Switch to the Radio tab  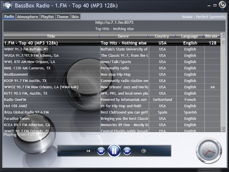pos(9,16)
